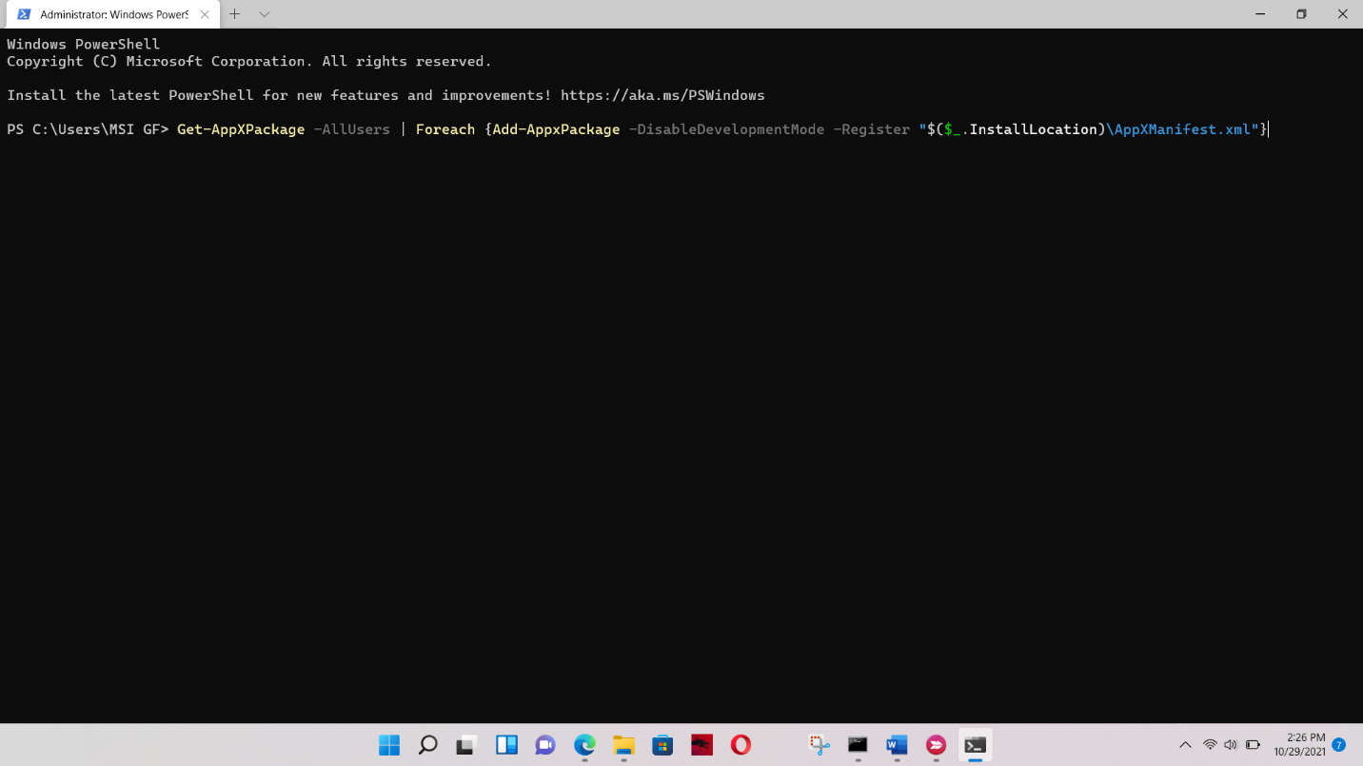The height and width of the screenshot is (766, 1363).
Task: Open File Explorer
Action: pyautogui.click(x=623, y=745)
